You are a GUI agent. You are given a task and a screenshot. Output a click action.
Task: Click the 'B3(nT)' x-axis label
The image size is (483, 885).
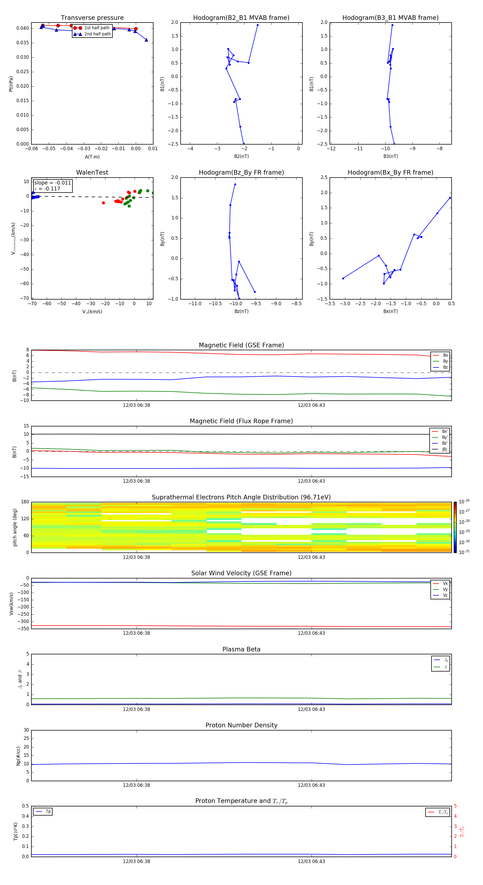pos(390,156)
